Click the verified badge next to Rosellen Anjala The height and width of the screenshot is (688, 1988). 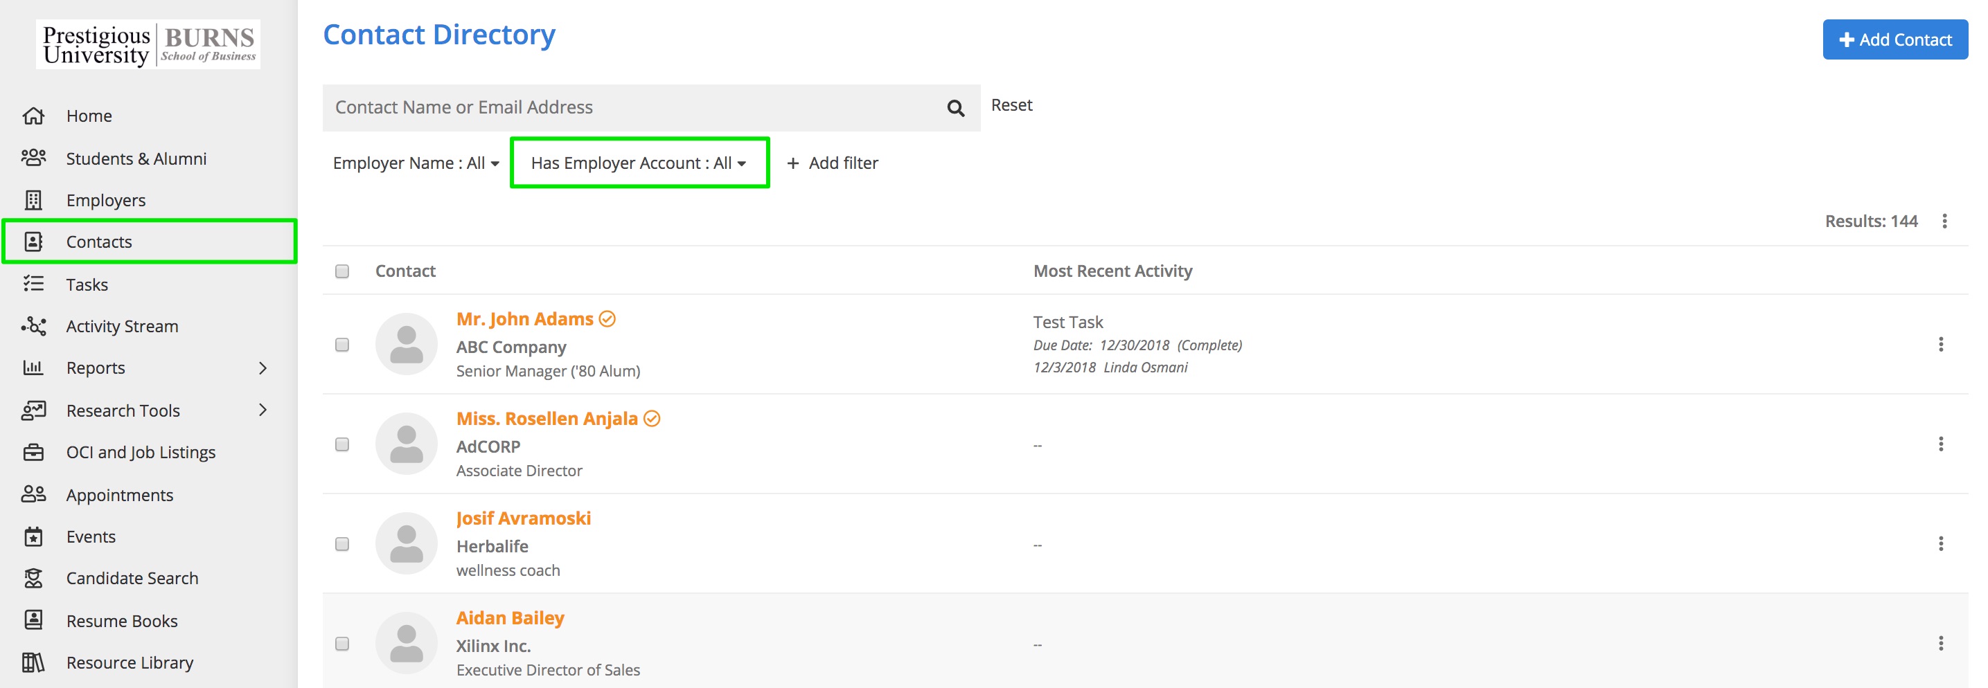652,418
